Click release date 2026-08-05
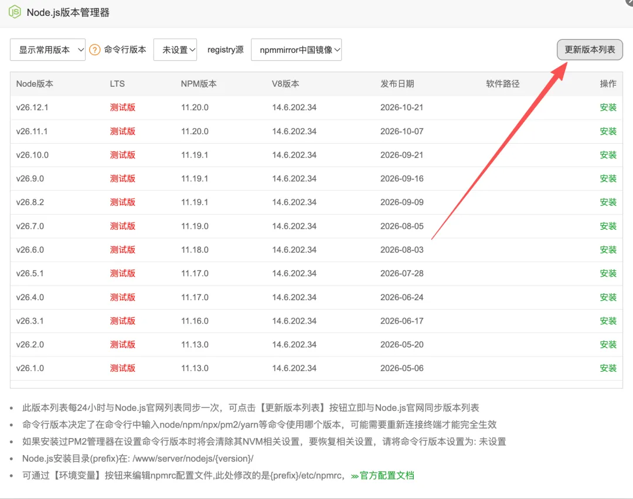 coord(401,226)
